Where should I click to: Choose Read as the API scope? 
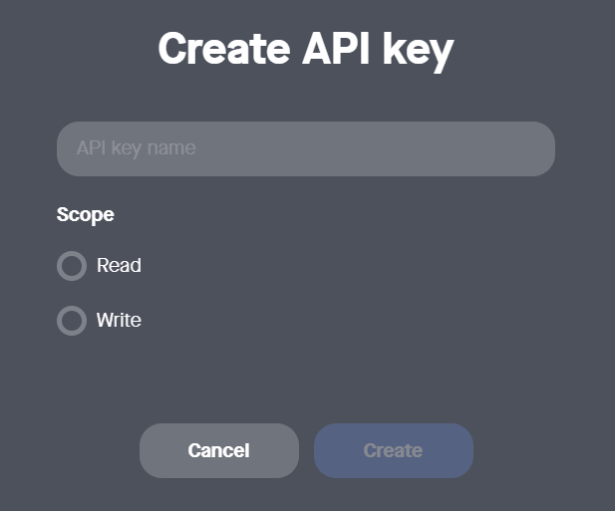click(x=72, y=266)
